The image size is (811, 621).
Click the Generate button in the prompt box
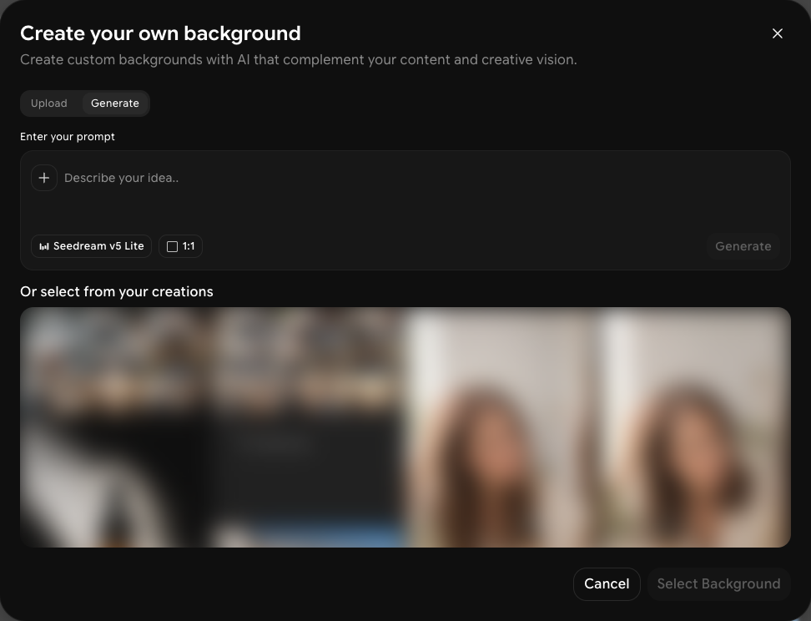pyautogui.click(x=743, y=246)
